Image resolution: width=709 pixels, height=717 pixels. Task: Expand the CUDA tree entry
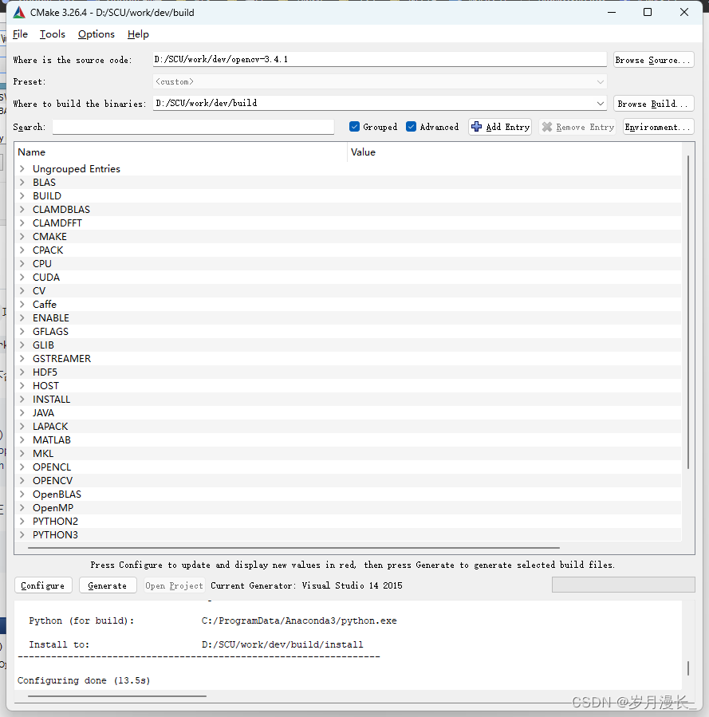click(x=22, y=277)
